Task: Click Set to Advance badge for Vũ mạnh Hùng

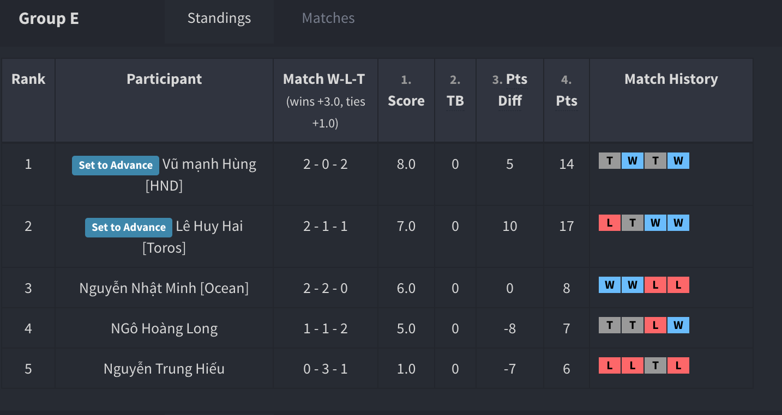Action: [116, 165]
